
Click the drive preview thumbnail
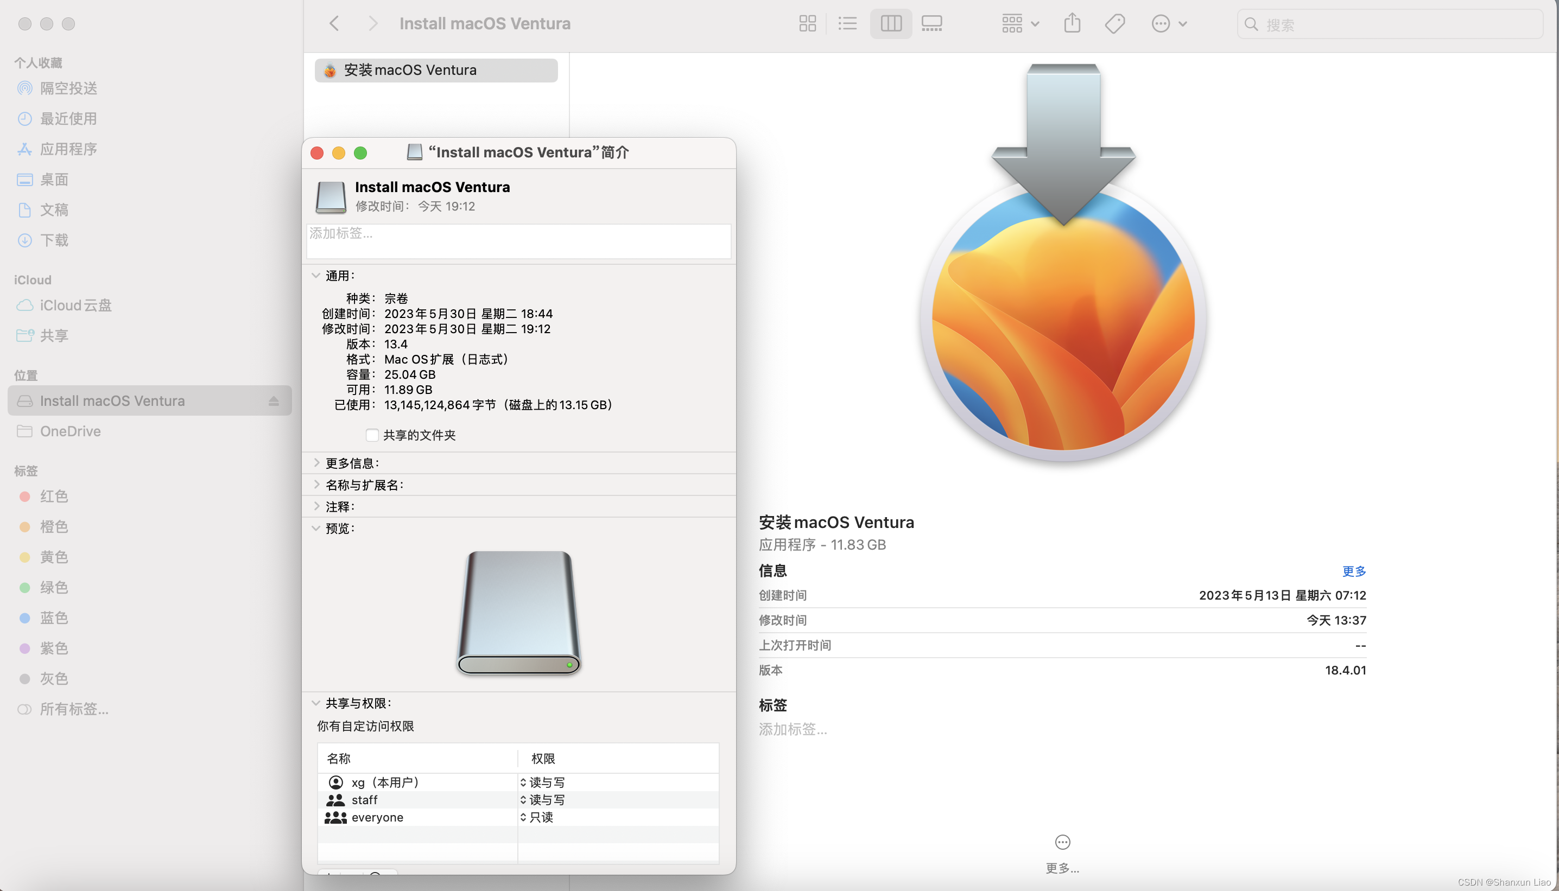click(518, 613)
